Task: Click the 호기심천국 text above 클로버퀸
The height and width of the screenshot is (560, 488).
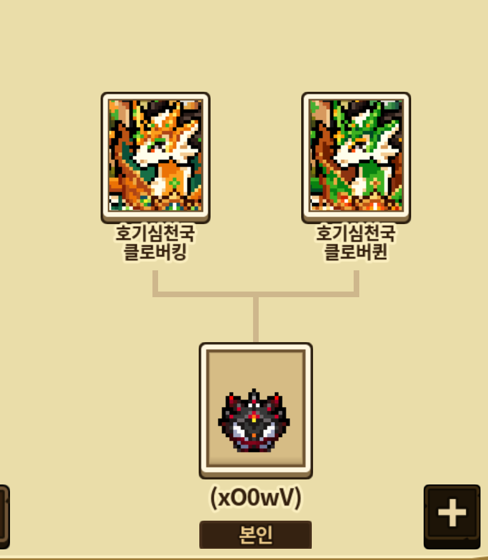Action: point(356,233)
